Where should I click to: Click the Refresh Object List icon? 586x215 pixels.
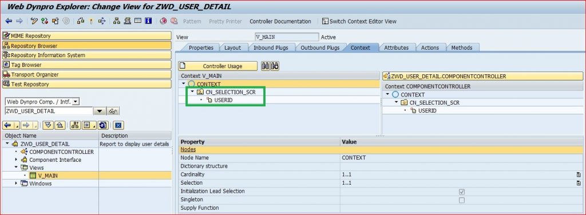coord(104,125)
